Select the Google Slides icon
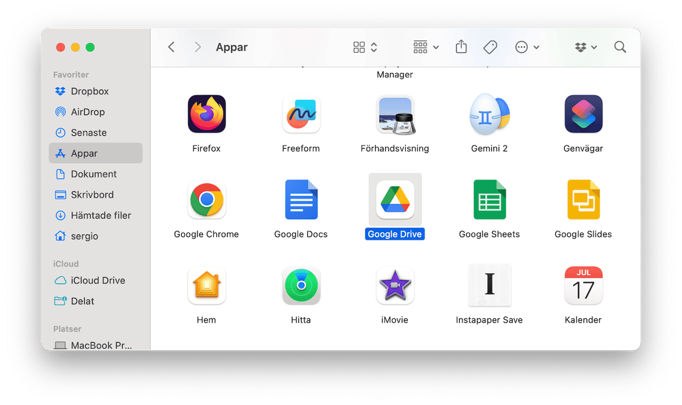 (x=583, y=200)
